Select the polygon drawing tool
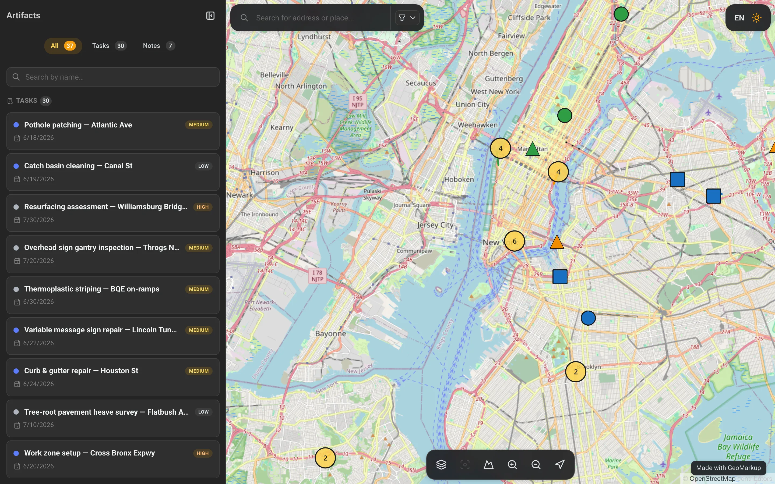This screenshot has height=484, width=775. (x=488, y=464)
